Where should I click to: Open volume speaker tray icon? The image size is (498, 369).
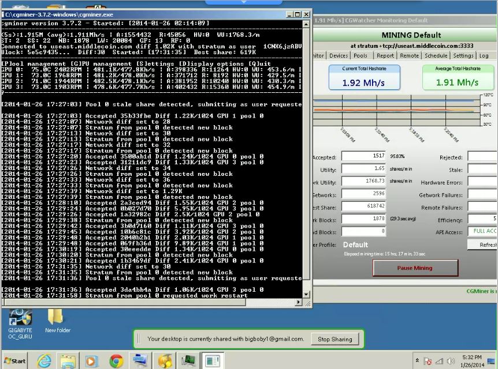(x=451, y=361)
